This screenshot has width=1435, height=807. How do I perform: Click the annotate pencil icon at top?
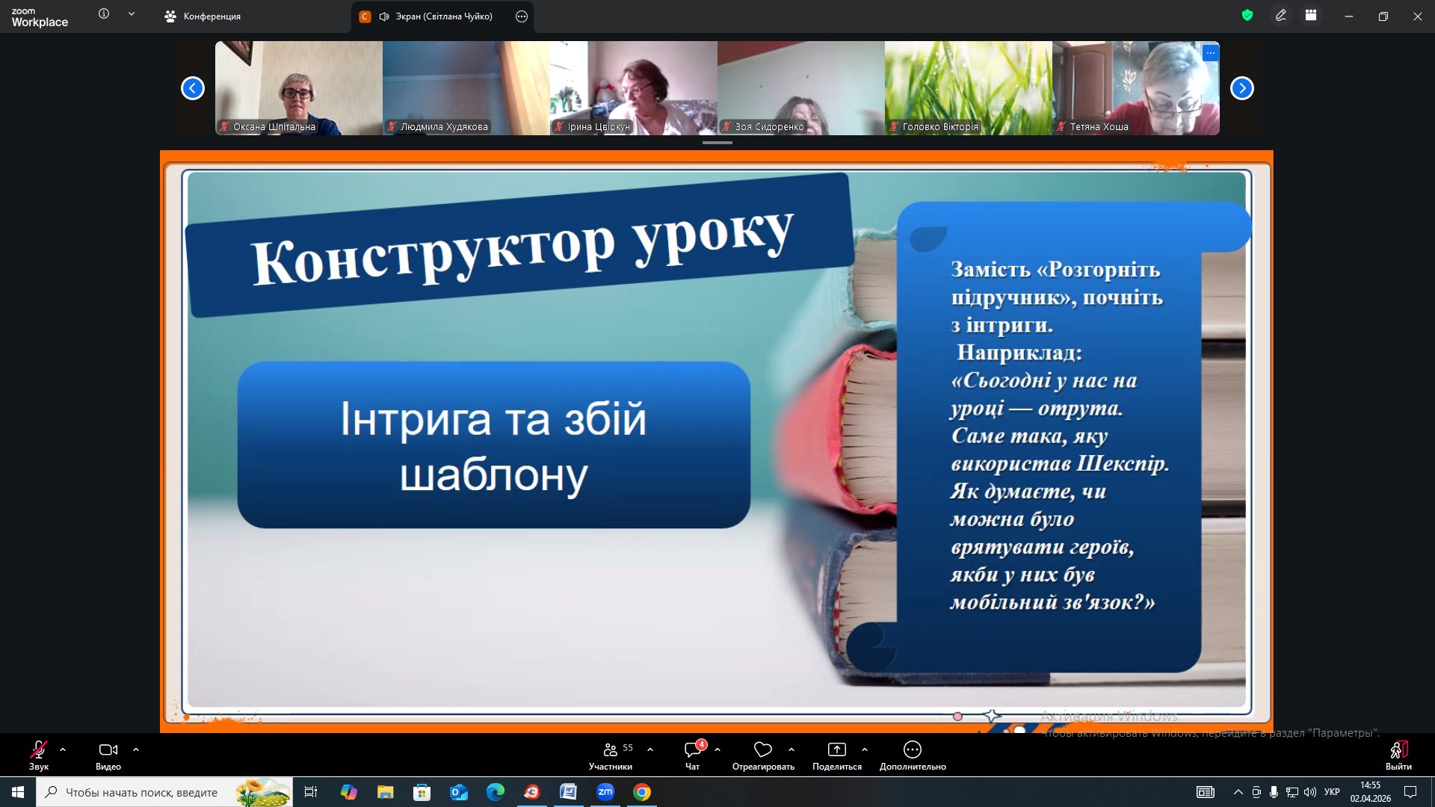1281,15
